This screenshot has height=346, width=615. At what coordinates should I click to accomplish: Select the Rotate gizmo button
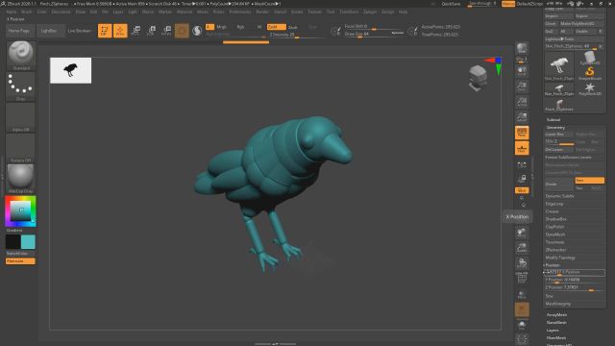166,31
